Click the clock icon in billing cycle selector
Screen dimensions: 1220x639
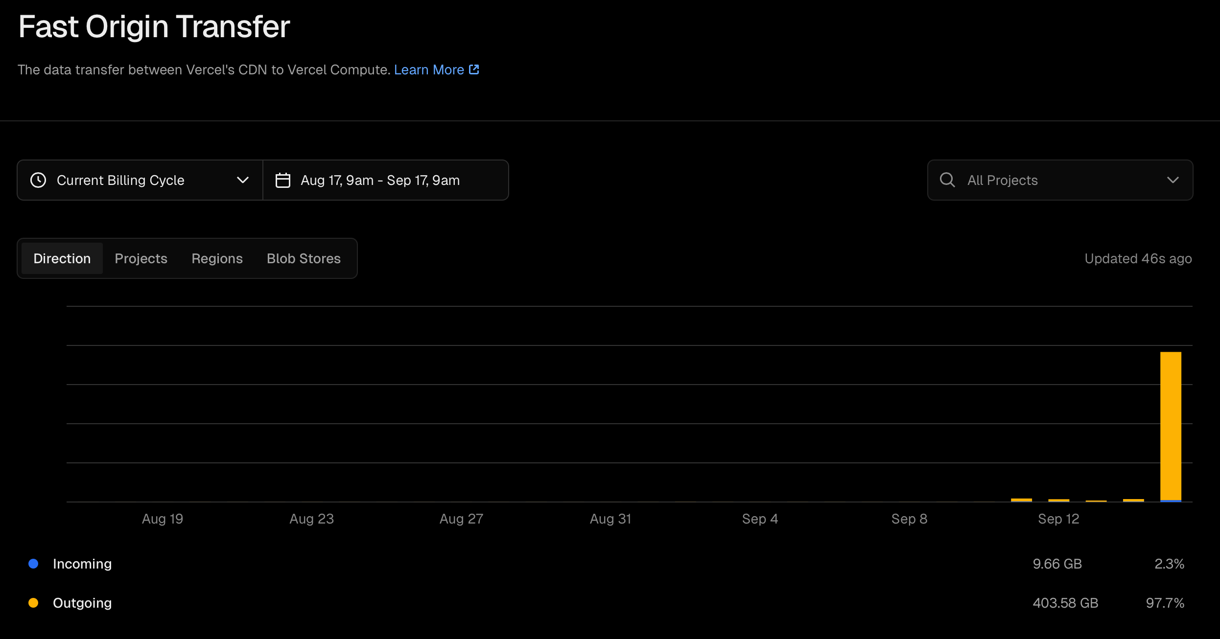tap(38, 180)
